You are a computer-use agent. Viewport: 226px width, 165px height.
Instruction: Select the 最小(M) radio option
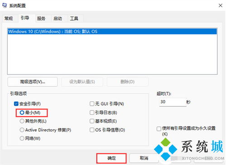coord(22,113)
